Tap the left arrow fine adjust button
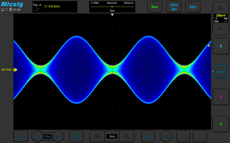This screenshot has width=230, height=143. (x=37, y=136)
